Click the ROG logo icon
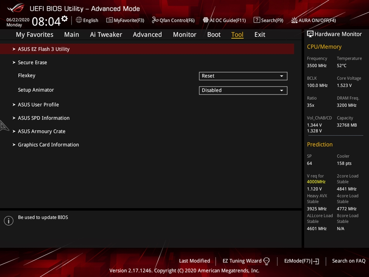Screen dimensions: 369x277 tap(15, 8)
